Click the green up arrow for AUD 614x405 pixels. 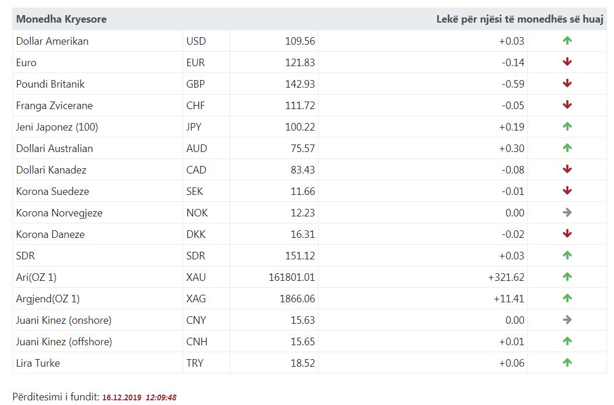click(567, 148)
